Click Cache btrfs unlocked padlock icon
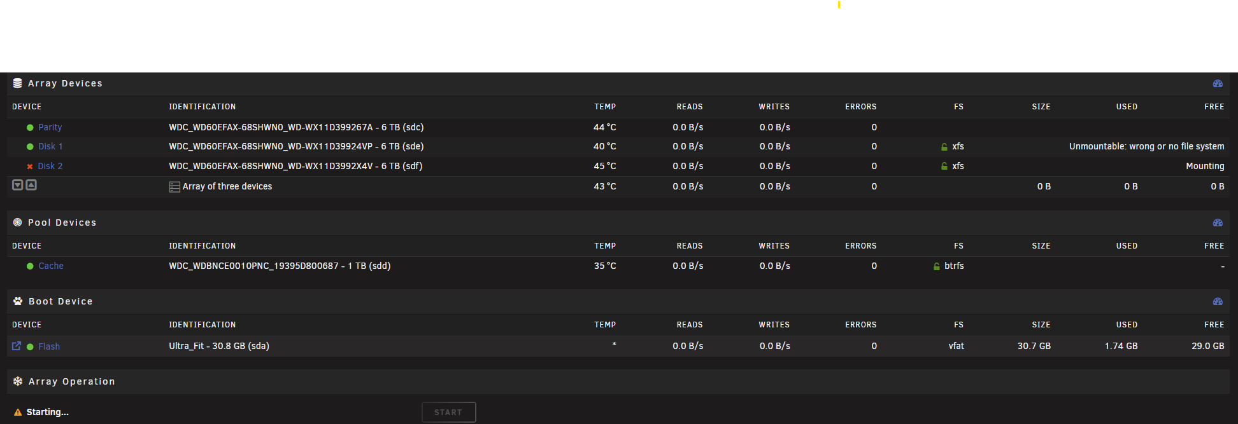The width and height of the screenshot is (1238, 424). (x=937, y=266)
